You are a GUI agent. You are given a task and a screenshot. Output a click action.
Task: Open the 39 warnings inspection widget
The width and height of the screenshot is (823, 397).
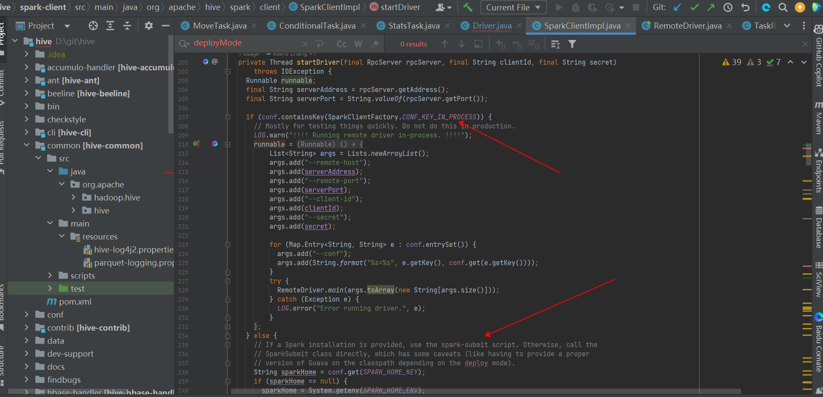pos(732,62)
